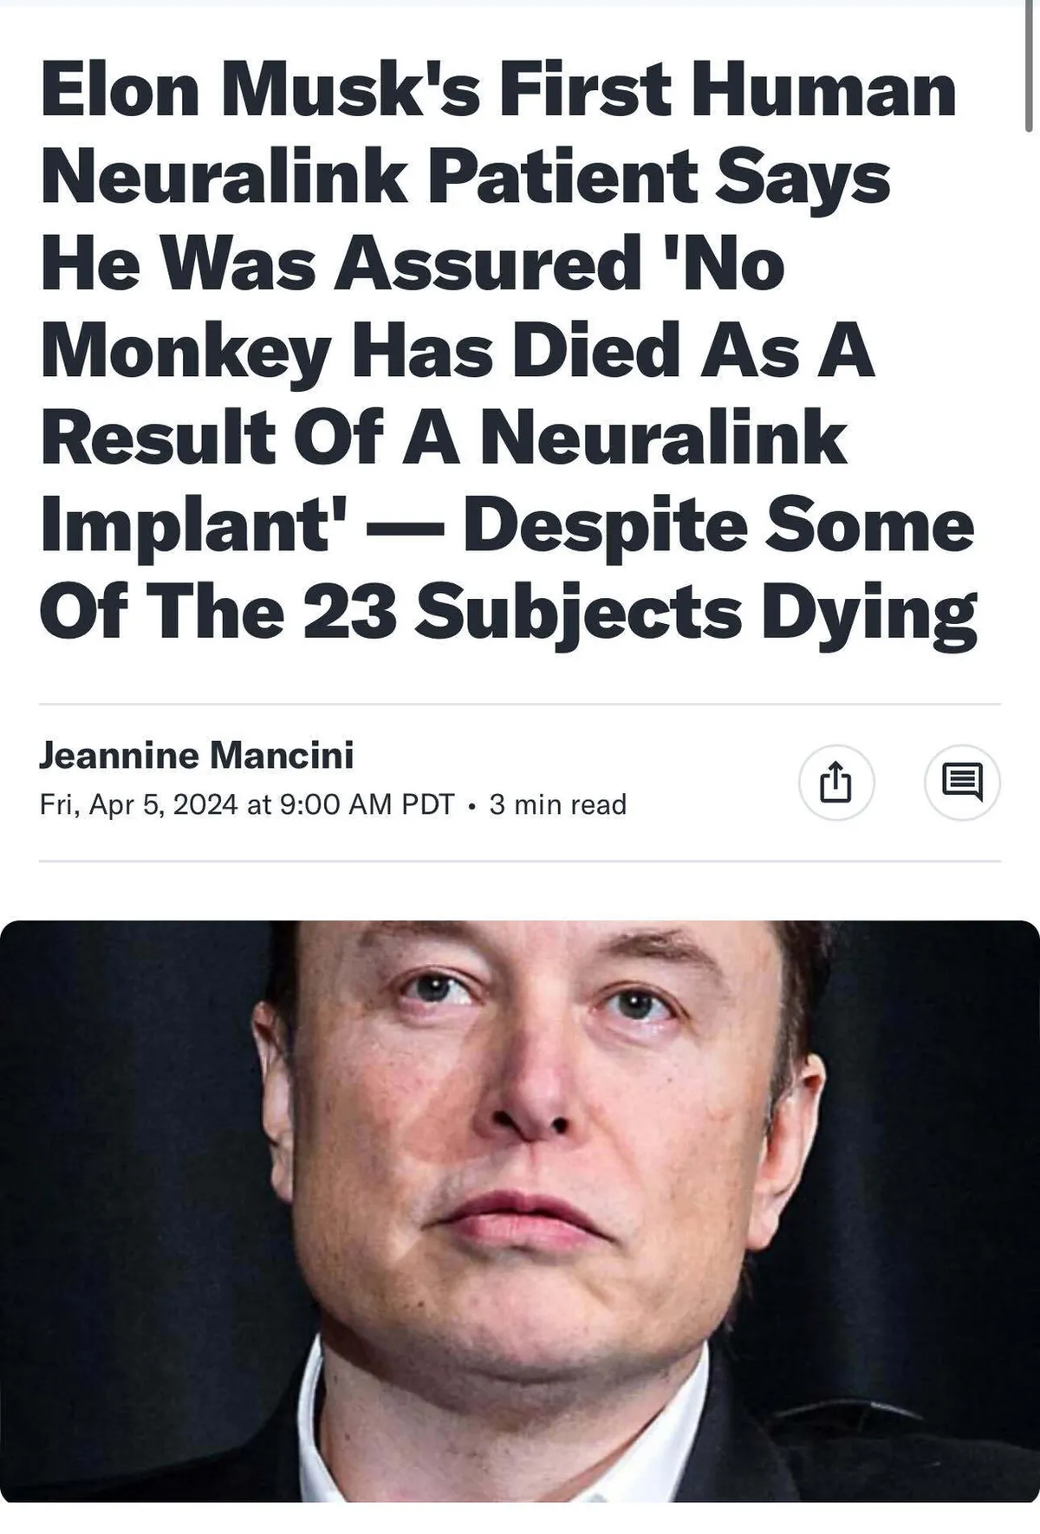Click the words "First Human" in headline

click(x=726, y=91)
